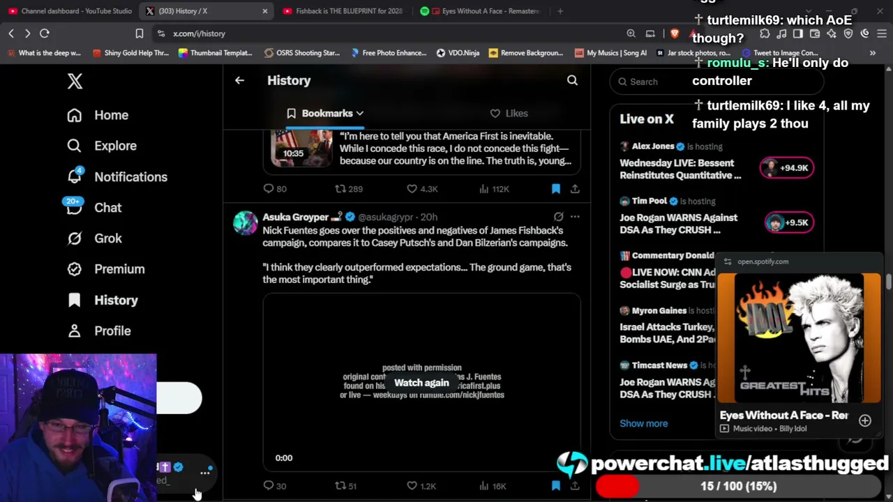
Task: Toggle like on the tweet with 1.2K likes
Action: (421, 485)
